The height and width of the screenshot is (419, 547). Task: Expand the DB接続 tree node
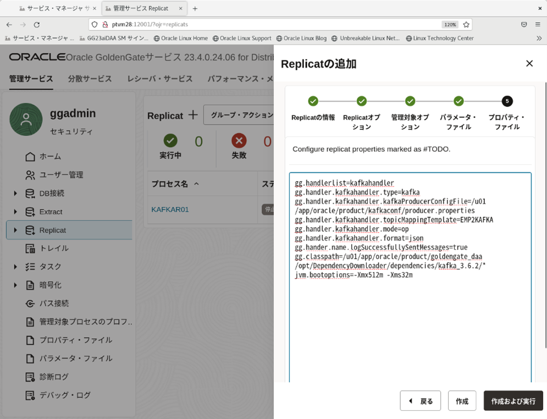tap(15, 193)
